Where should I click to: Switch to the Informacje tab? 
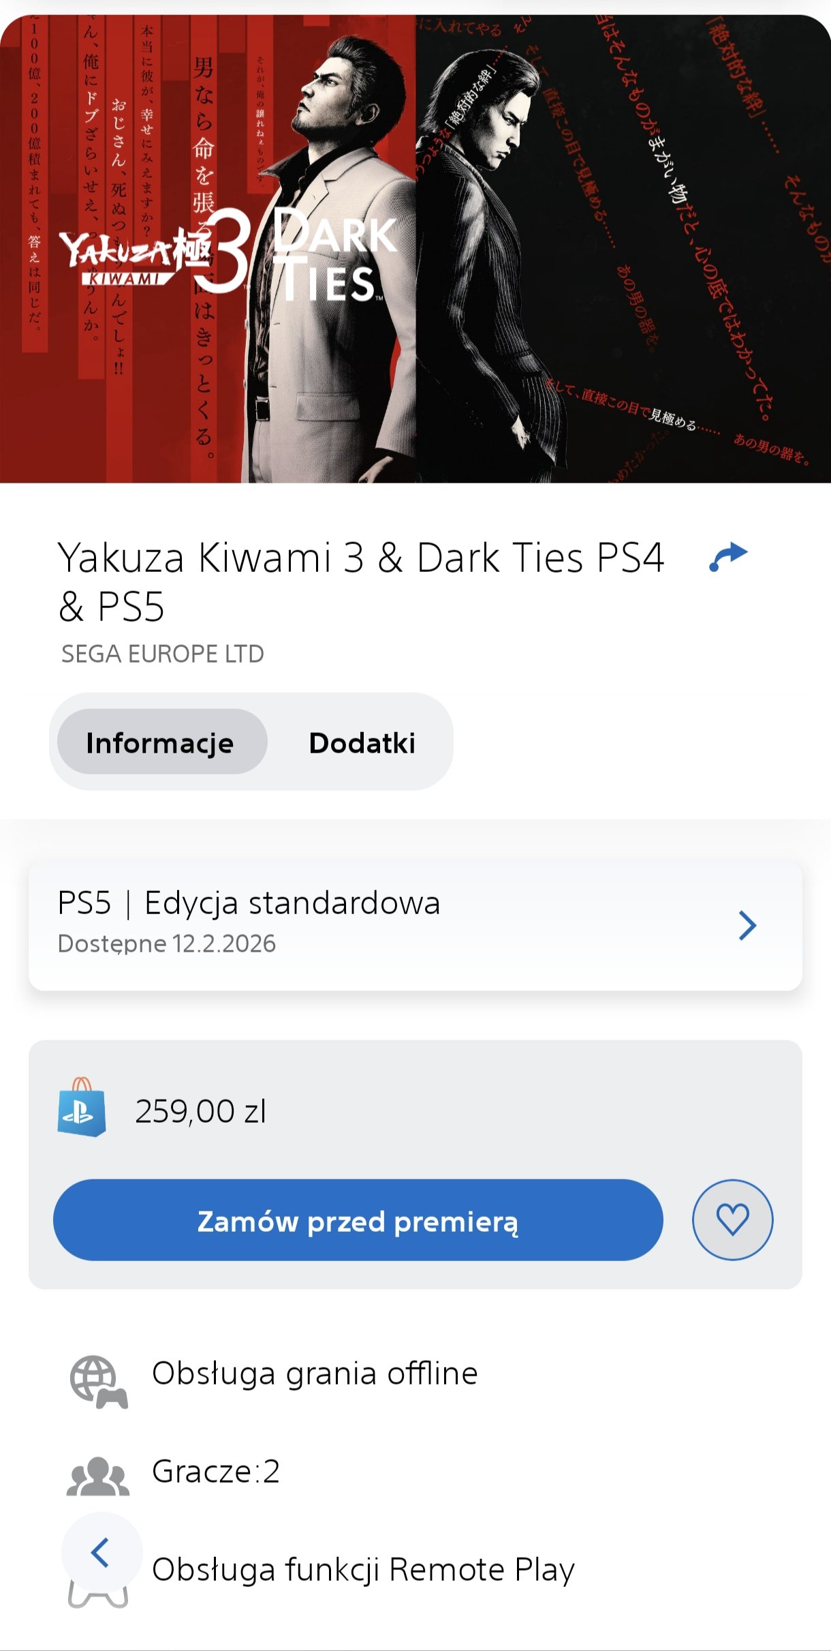[x=161, y=742]
